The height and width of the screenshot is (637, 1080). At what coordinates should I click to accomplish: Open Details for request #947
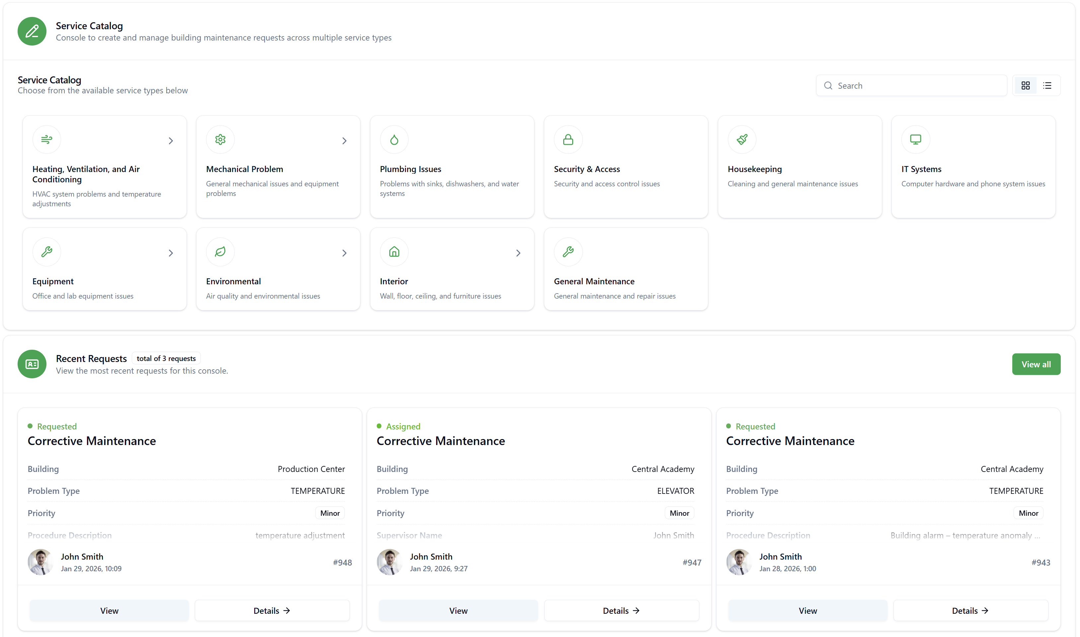click(622, 610)
